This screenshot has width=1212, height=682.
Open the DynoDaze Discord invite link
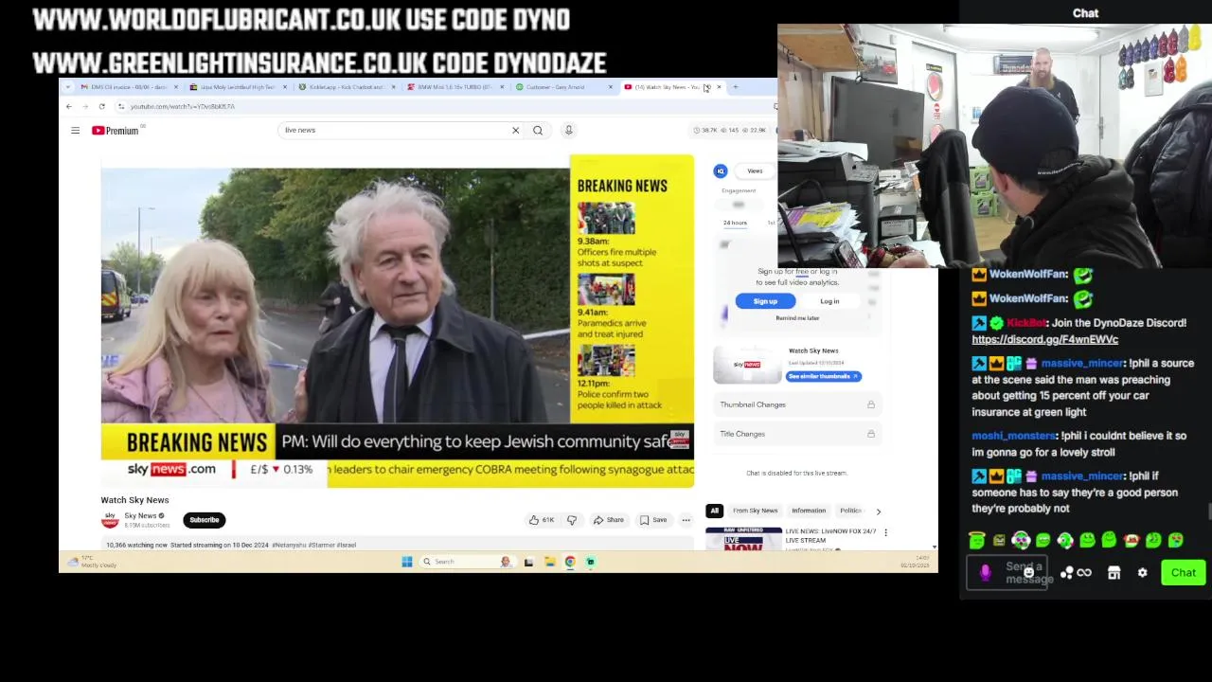point(1044,339)
